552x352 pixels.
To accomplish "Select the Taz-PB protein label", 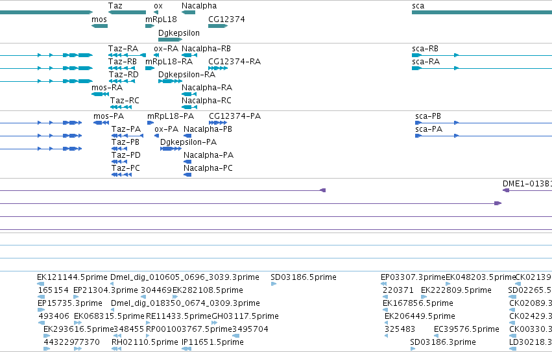I will coord(125,142).
